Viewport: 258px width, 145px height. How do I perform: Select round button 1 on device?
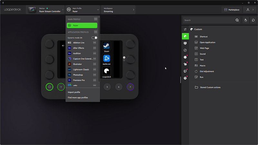61,87
